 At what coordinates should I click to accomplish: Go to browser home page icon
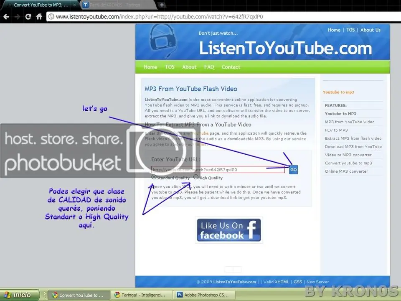coord(39,17)
